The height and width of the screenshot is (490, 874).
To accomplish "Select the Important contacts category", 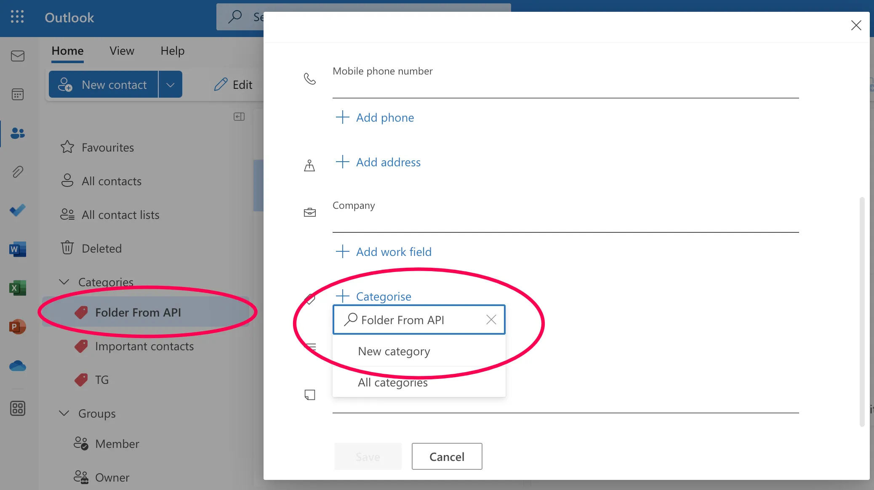I will [144, 346].
